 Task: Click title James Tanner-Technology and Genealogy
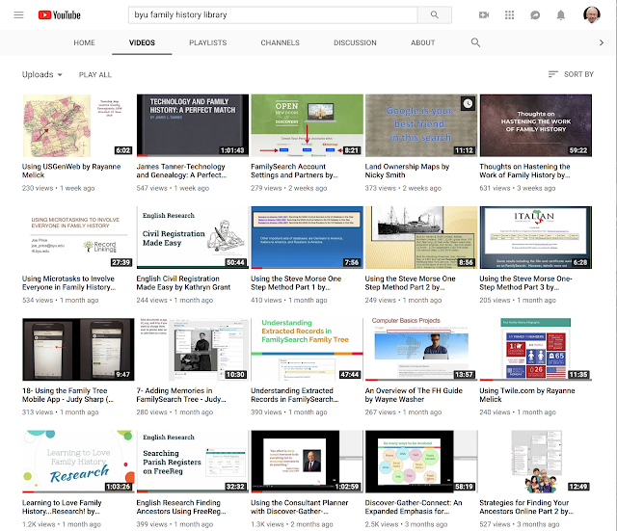click(181, 171)
